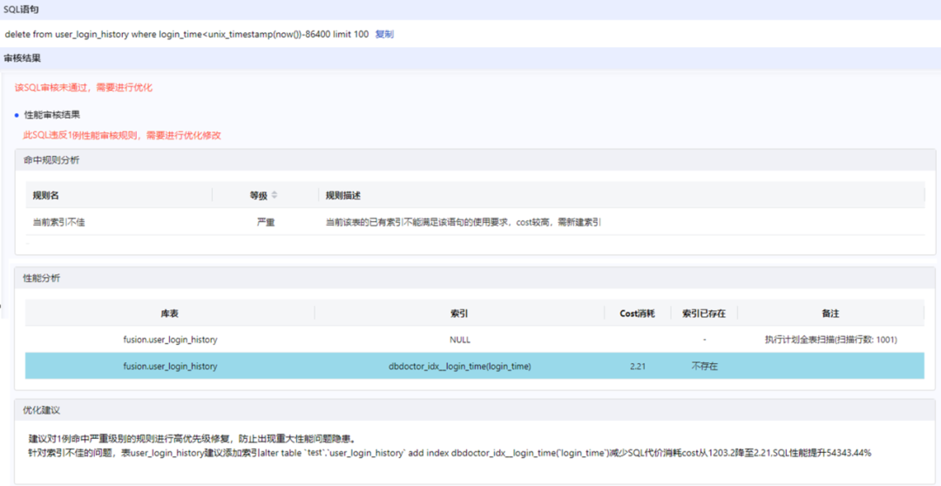Click the 优化建议 panel title
This screenshot has height=486, width=941.
click(x=42, y=411)
